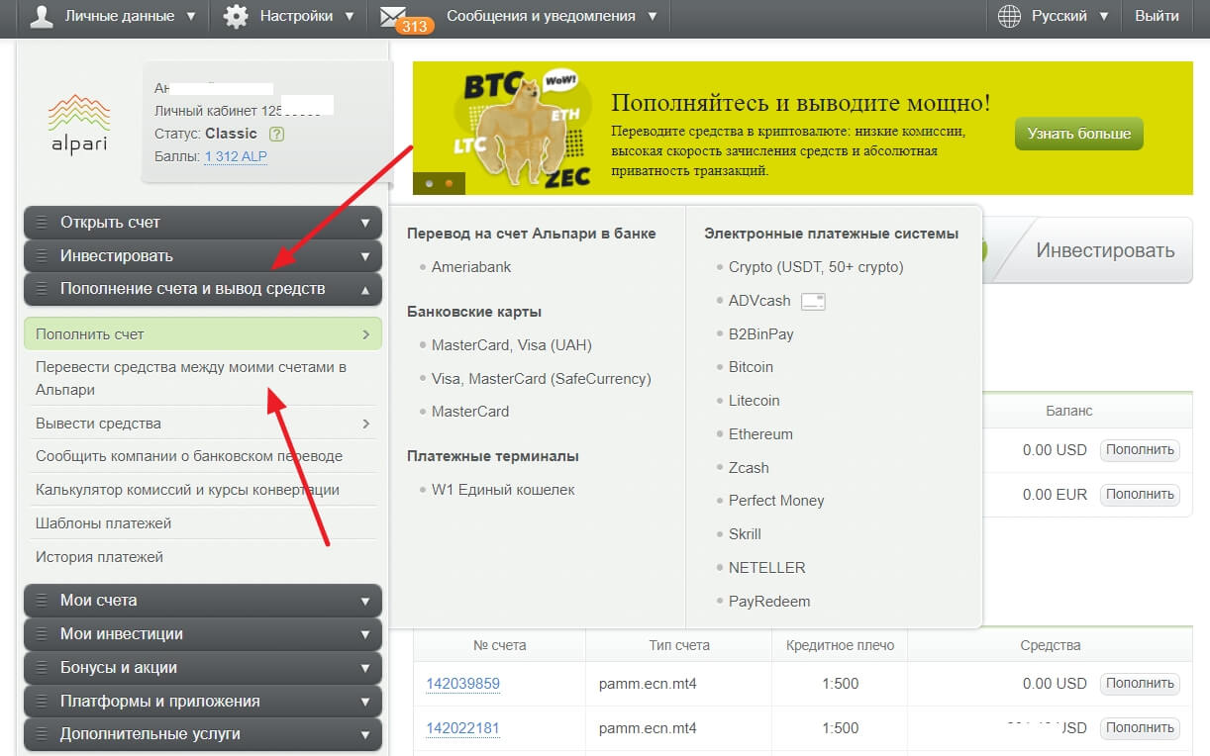Screen dimensions: 1210x756
Task: Select Zcash payment option
Action: [x=749, y=468]
